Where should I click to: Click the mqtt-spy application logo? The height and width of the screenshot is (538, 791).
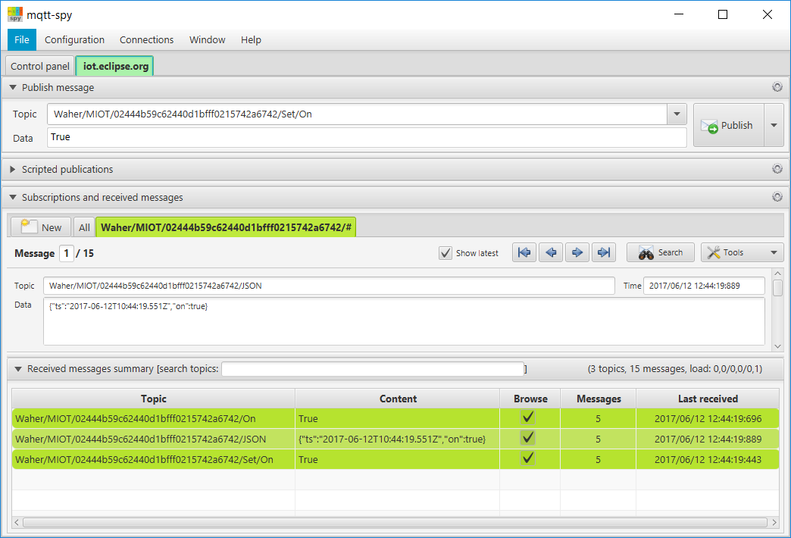(x=15, y=14)
